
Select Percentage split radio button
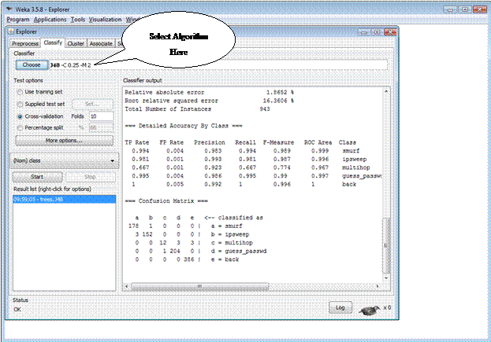pyautogui.click(x=20, y=127)
